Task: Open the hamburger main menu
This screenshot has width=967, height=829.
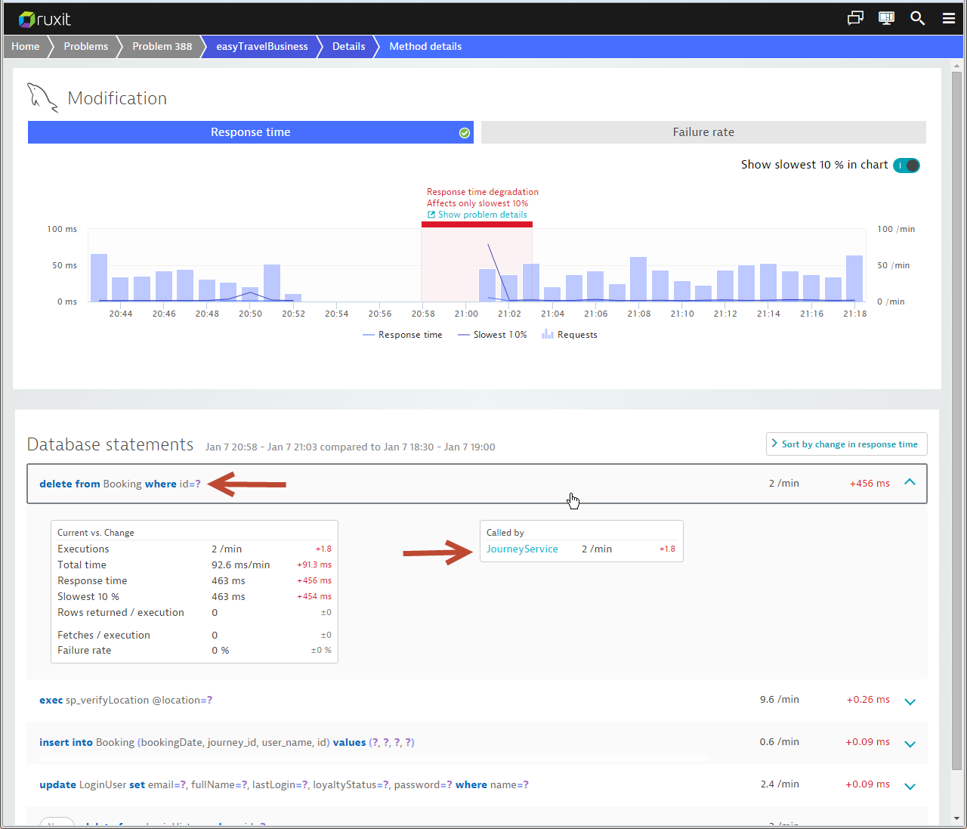Action: click(x=949, y=18)
